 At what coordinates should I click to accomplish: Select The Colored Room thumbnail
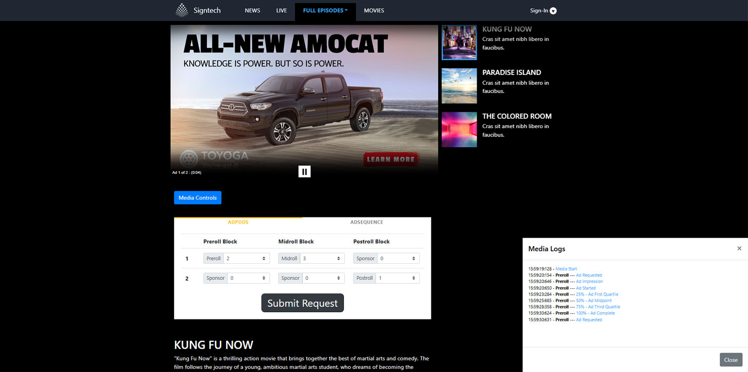coord(459,130)
